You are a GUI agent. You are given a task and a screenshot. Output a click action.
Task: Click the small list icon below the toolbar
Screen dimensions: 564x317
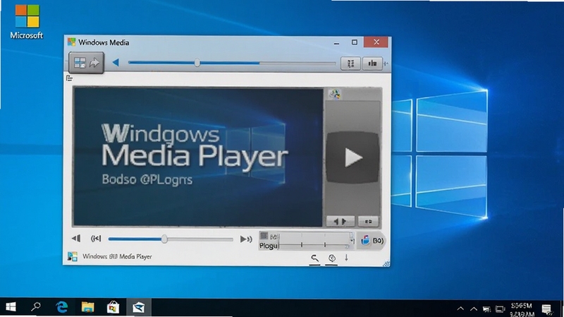(69, 78)
